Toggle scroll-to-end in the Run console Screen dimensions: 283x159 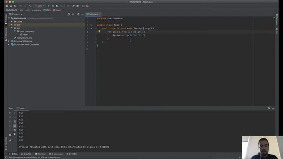click(x=15, y=126)
